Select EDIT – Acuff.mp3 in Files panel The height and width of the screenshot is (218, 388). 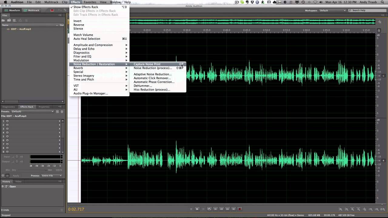pyautogui.click(x=21, y=29)
